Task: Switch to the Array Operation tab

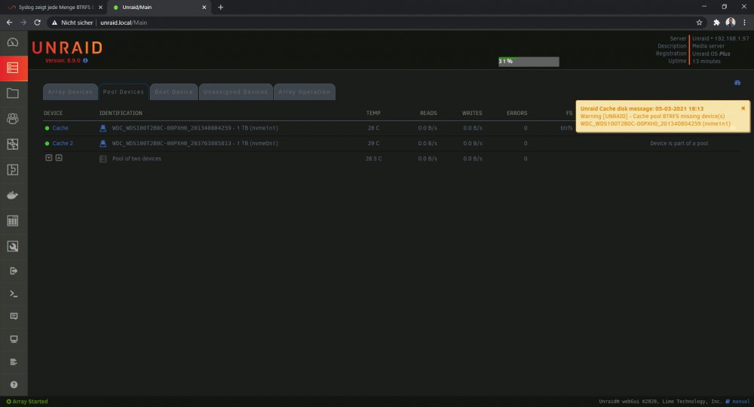Action: [x=305, y=92]
